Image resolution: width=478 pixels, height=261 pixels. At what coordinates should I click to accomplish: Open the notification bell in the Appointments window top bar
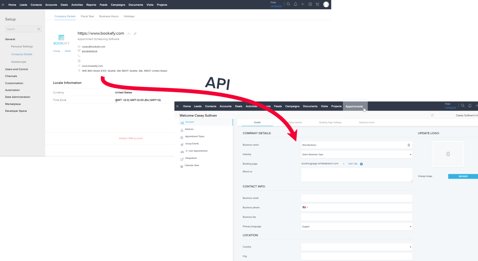470,106
